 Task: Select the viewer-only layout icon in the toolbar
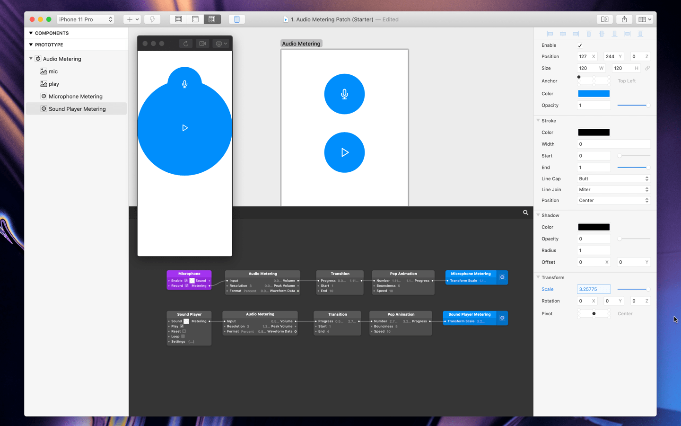(178, 19)
